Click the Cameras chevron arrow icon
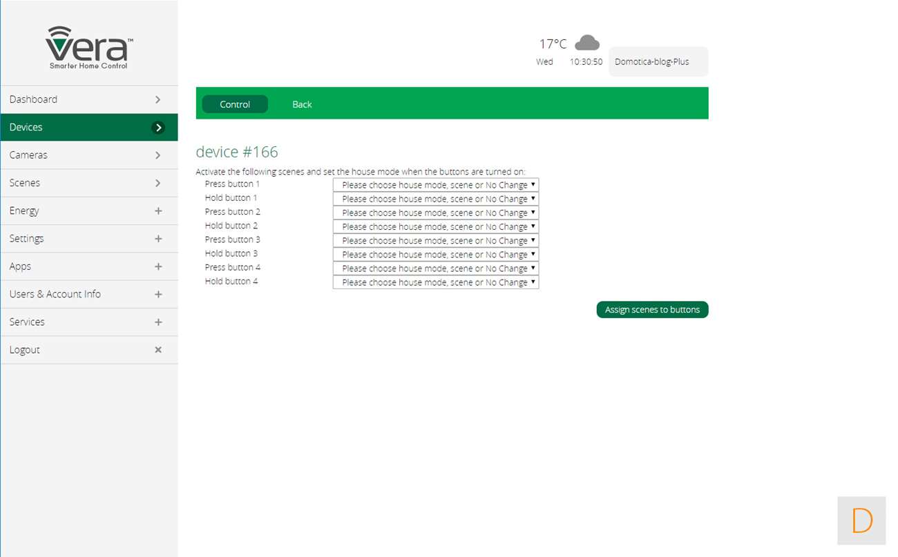Viewport: 898px width, 557px height. (x=158, y=155)
